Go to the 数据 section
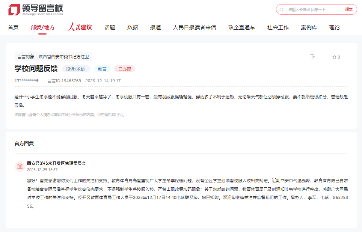The image size is (362, 232). [132, 27]
